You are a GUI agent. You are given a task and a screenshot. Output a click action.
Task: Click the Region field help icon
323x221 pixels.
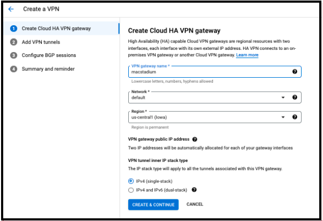[x=295, y=117]
